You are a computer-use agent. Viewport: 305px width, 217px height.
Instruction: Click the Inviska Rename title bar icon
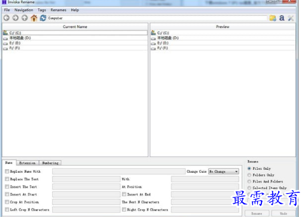(4, 2)
